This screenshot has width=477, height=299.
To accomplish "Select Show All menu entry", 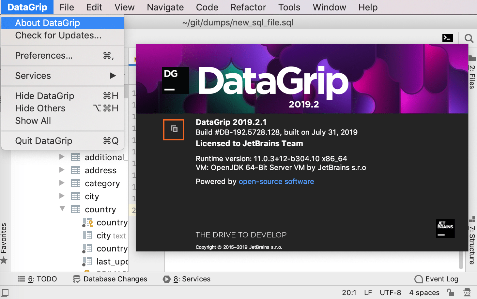I will point(63,121).
